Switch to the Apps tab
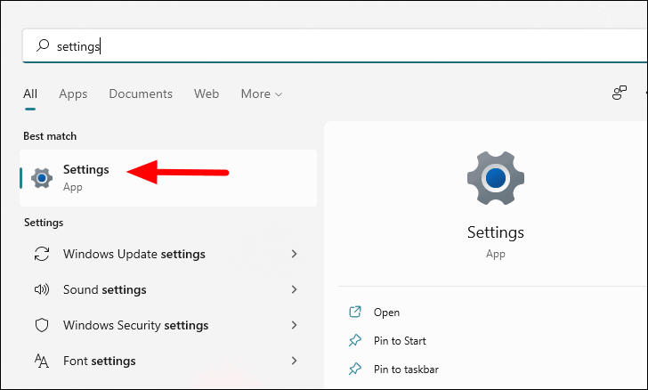This screenshot has width=648, height=390. 73,93
